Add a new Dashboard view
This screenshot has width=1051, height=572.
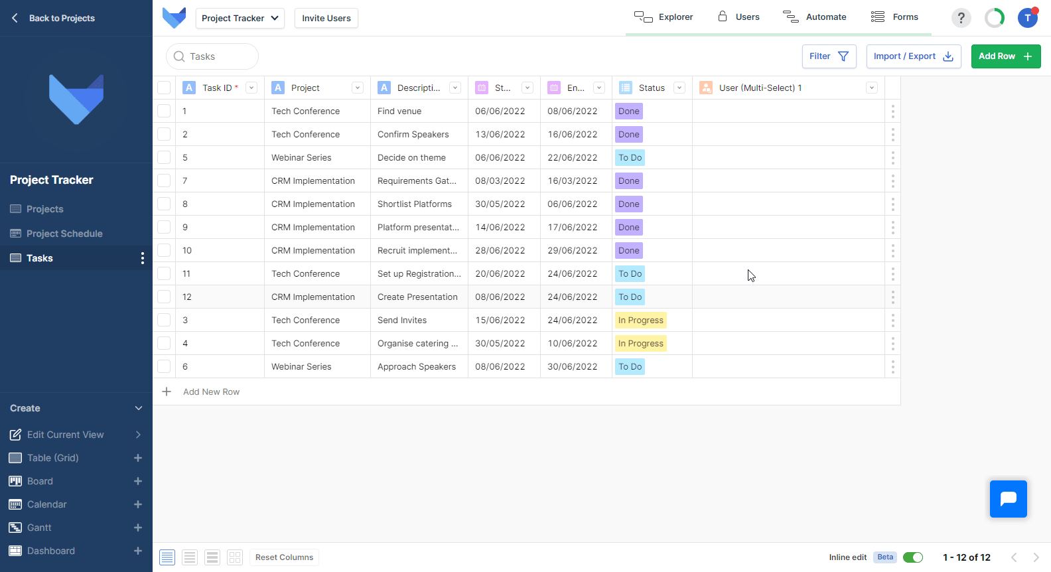[138, 551]
